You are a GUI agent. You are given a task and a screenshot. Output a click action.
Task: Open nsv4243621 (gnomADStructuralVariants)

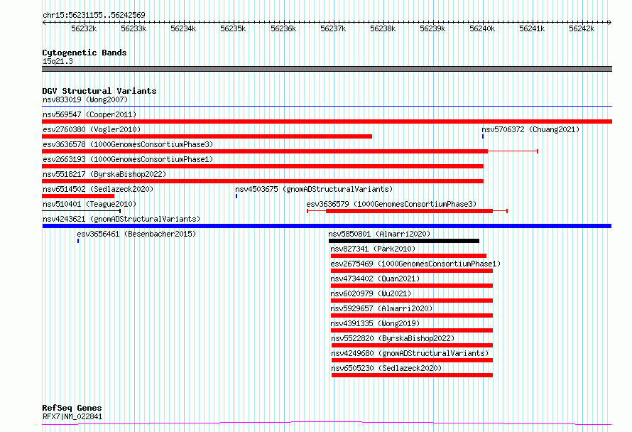[121, 219]
